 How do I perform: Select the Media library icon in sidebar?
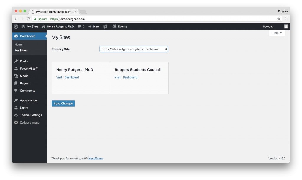coord(16,76)
